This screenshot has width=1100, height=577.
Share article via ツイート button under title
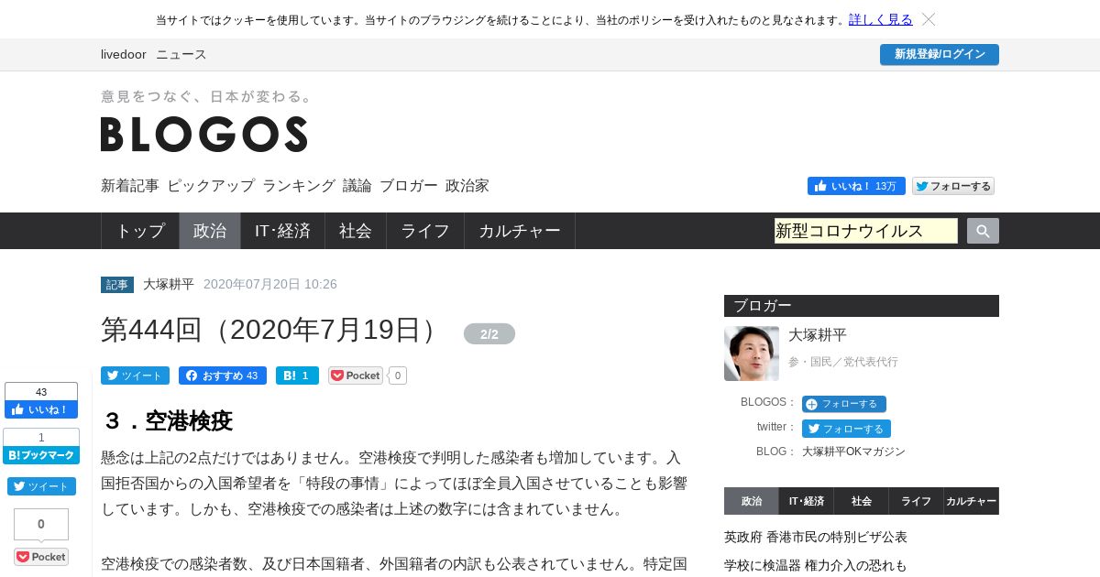point(135,376)
